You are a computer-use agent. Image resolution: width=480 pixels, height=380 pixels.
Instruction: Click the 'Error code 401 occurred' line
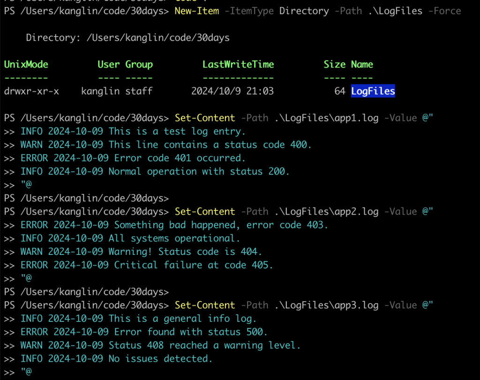point(133,158)
